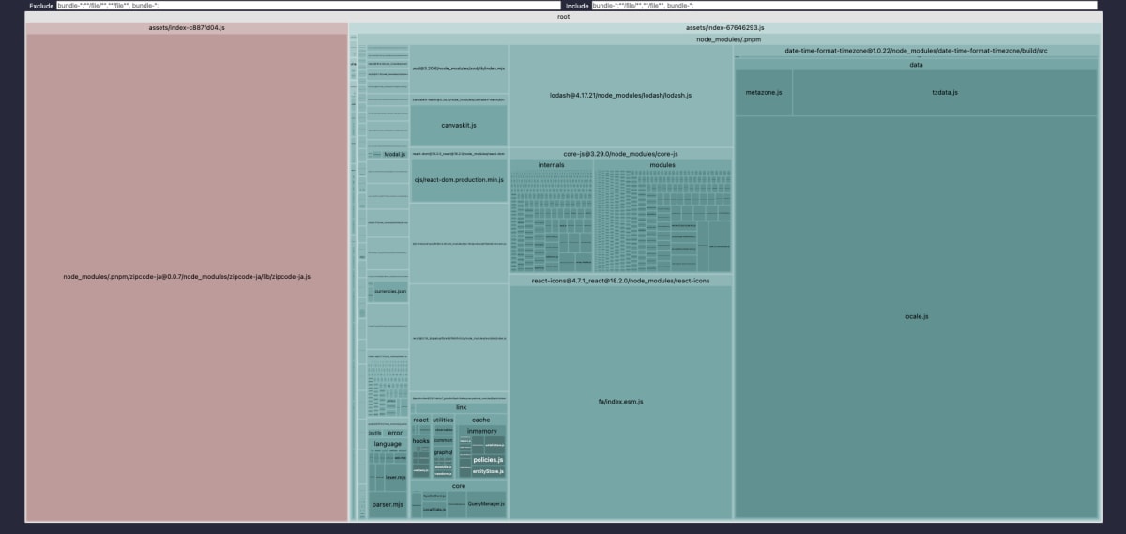Image resolution: width=1126 pixels, height=534 pixels.
Task: Select the root header bar
Action: click(563, 17)
